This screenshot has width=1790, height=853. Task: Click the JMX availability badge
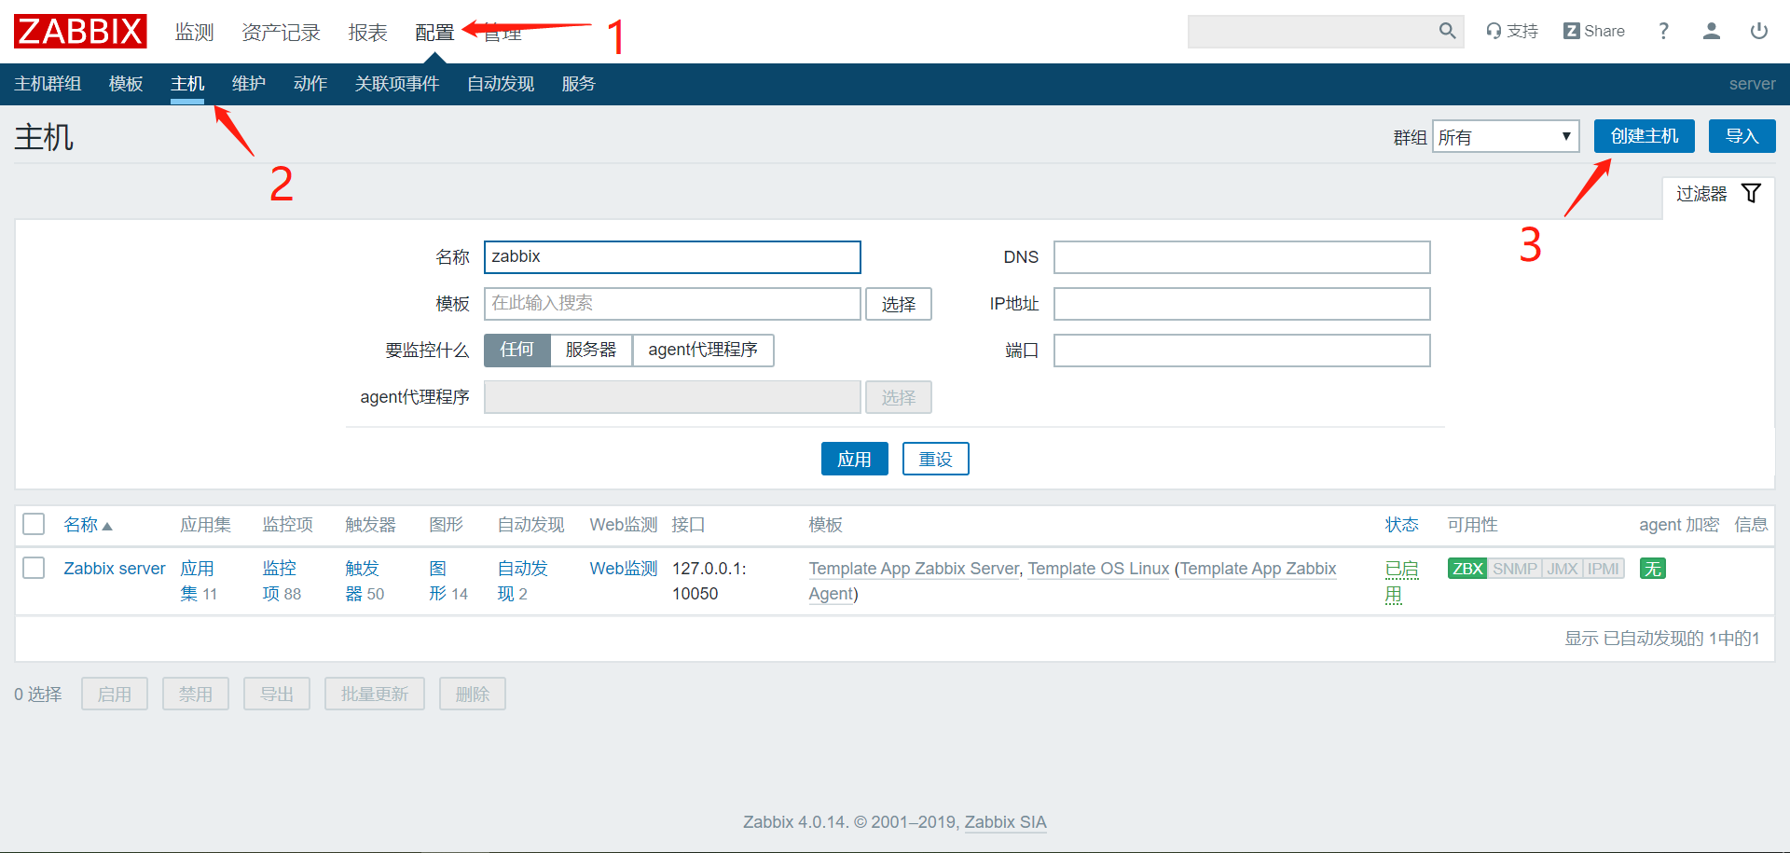1562,569
